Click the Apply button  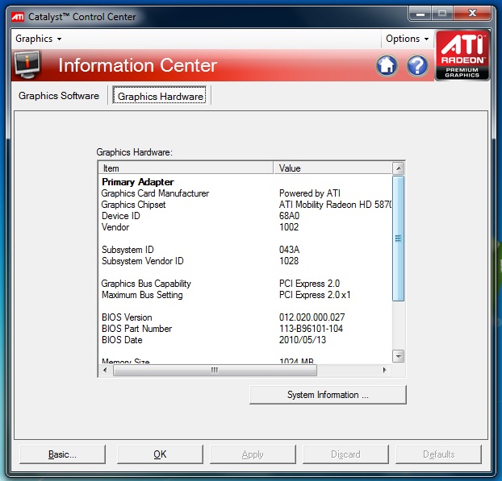[253, 454]
